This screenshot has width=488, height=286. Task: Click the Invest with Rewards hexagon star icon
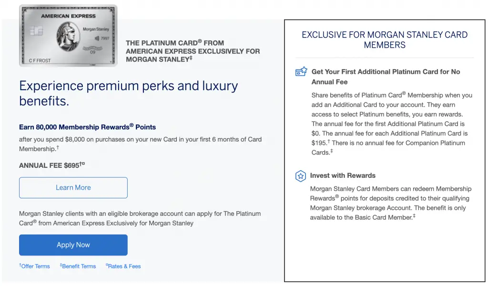301,176
